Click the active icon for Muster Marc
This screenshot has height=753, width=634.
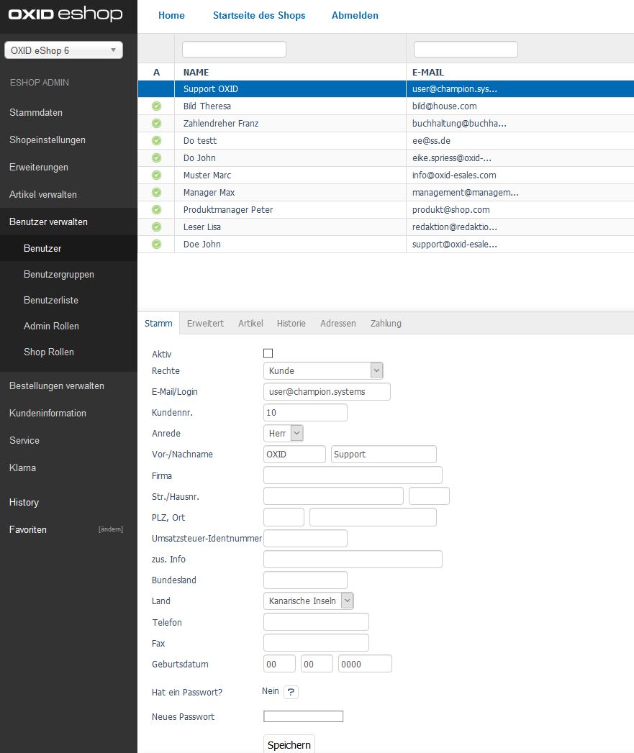click(156, 175)
